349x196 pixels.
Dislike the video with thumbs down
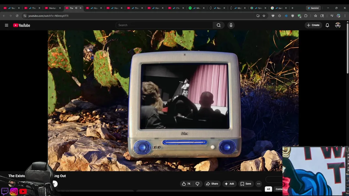pyautogui.click(x=197, y=184)
